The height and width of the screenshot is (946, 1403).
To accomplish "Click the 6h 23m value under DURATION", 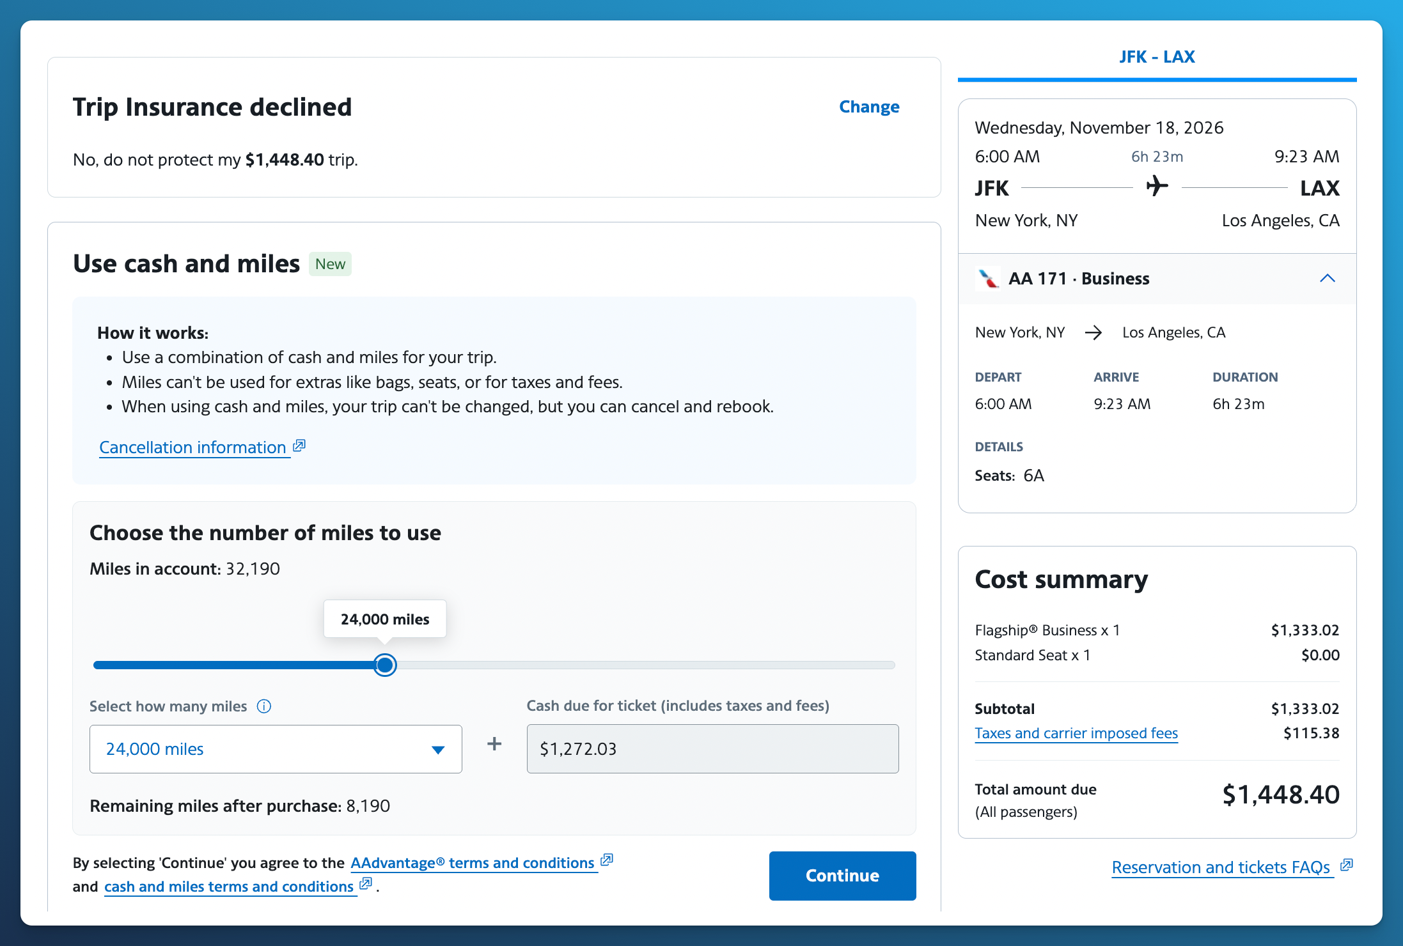I will [1239, 404].
